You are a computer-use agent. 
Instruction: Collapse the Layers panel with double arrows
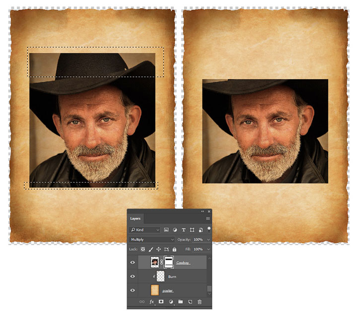[203, 211]
